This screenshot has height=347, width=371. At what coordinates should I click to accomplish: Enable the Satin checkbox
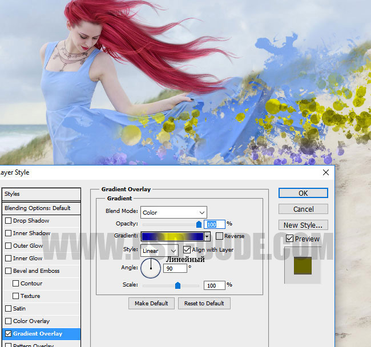point(9,308)
